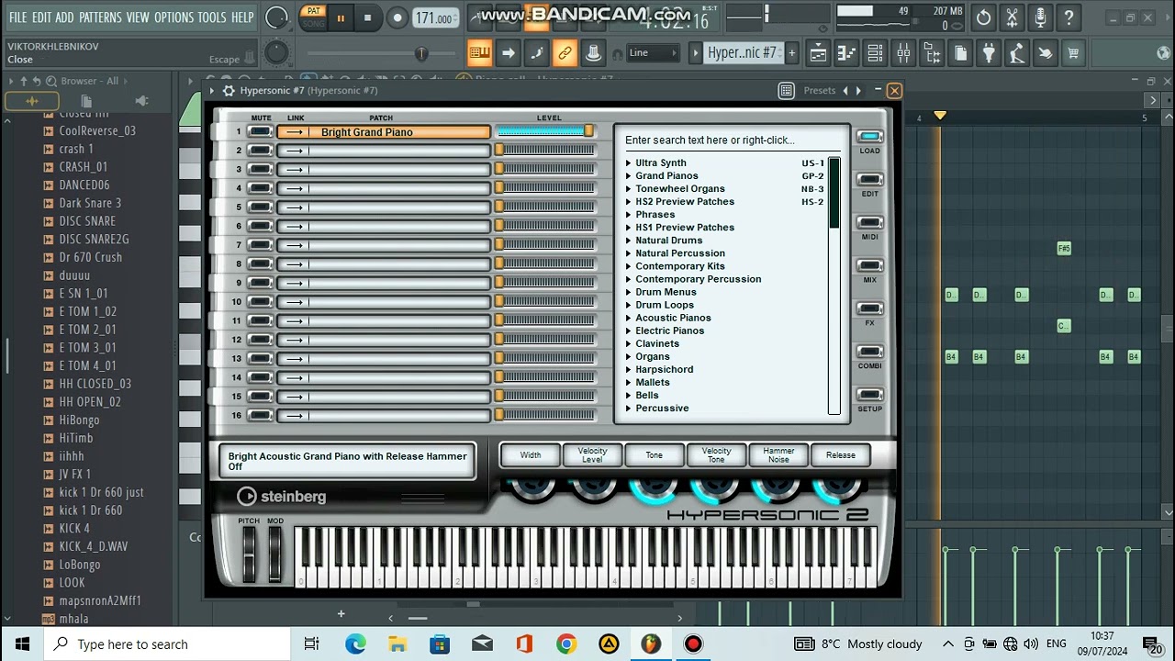Mute Hypersonic slot 9
Viewport: 1175px width, 661px height.
pos(261,283)
